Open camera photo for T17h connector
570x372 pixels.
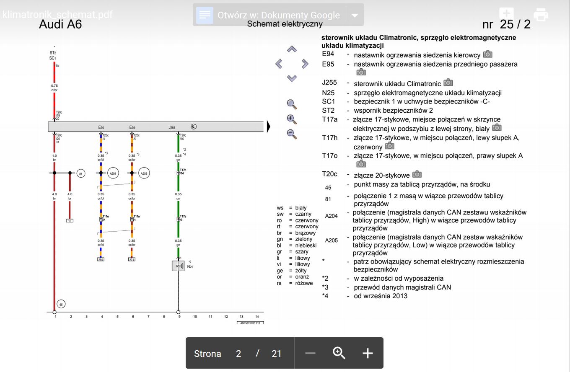[389, 145]
